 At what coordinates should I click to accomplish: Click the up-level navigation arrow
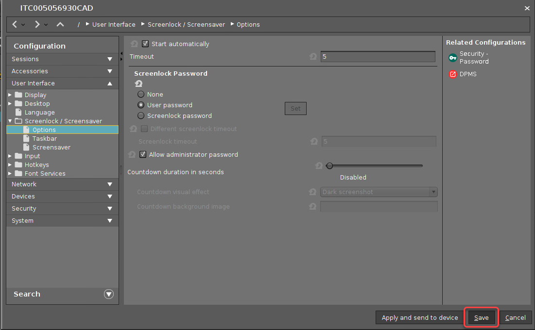pyautogui.click(x=60, y=24)
